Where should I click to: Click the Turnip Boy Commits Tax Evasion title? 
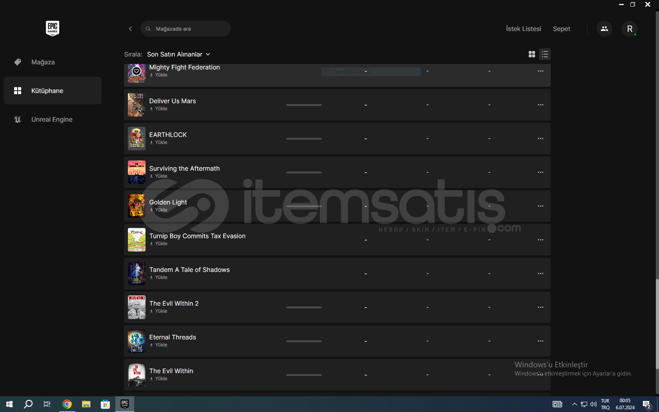197,236
